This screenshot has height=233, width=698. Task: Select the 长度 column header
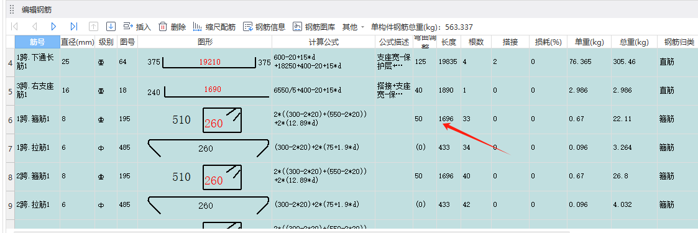(x=448, y=42)
